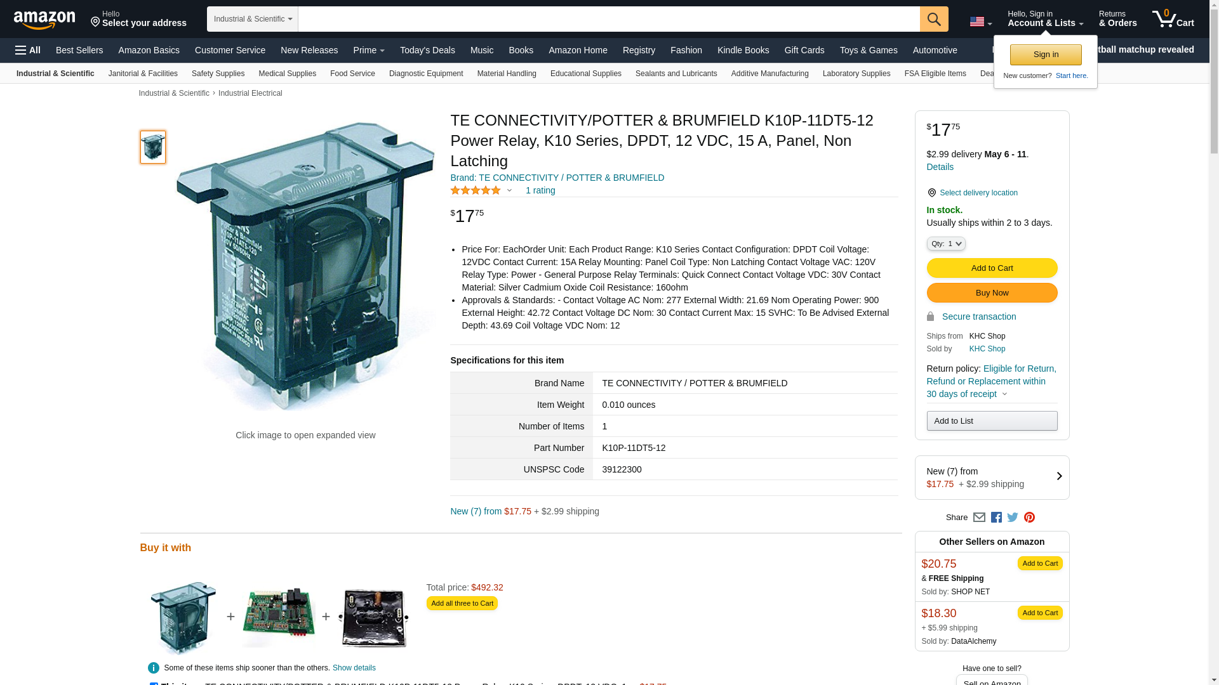This screenshot has height=685, width=1219.
Task: Share product via email icon
Action: [x=979, y=518]
